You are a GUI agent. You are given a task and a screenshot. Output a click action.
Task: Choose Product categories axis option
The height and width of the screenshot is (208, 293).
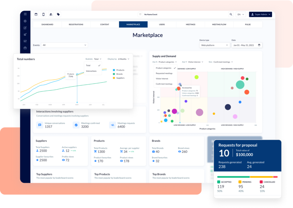(x=165, y=68)
